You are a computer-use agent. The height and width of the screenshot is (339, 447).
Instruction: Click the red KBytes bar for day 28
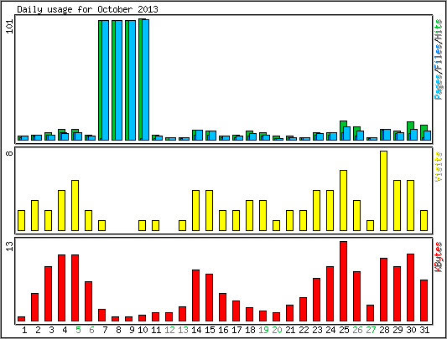click(384, 290)
